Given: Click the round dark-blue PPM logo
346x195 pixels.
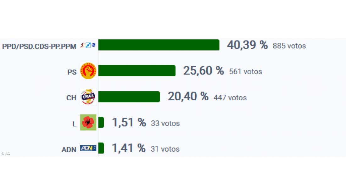Looking at the screenshot, I should click(x=93, y=45).
